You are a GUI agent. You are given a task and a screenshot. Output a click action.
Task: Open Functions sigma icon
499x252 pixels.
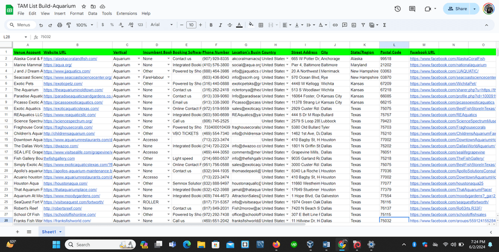[384, 25]
